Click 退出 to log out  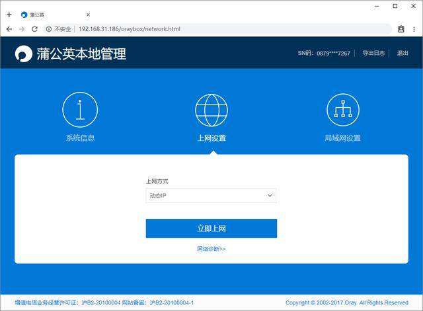pyautogui.click(x=403, y=53)
